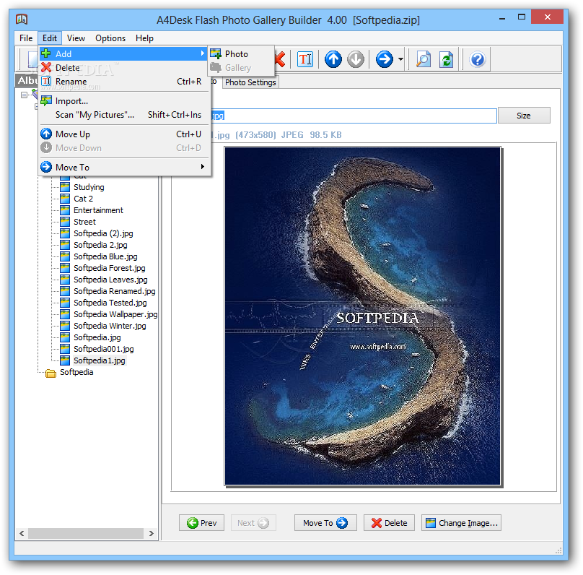Viewport: 583px width, 575px height.
Task: Click tree scrollbar left arrow
Action: [x=22, y=533]
